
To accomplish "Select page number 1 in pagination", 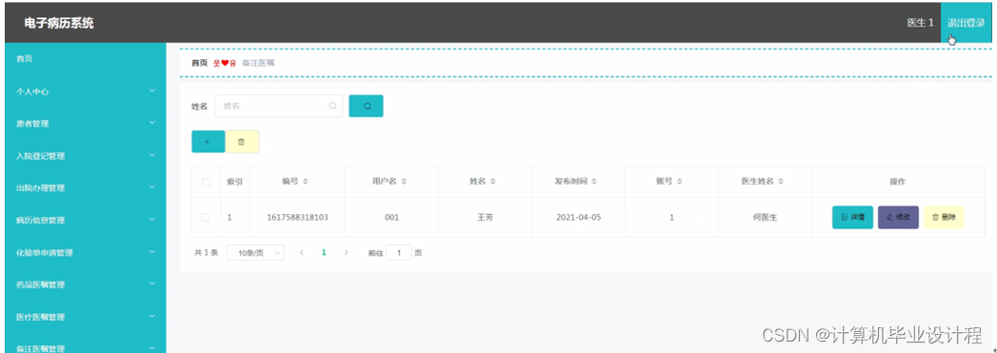I will (x=324, y=252).
